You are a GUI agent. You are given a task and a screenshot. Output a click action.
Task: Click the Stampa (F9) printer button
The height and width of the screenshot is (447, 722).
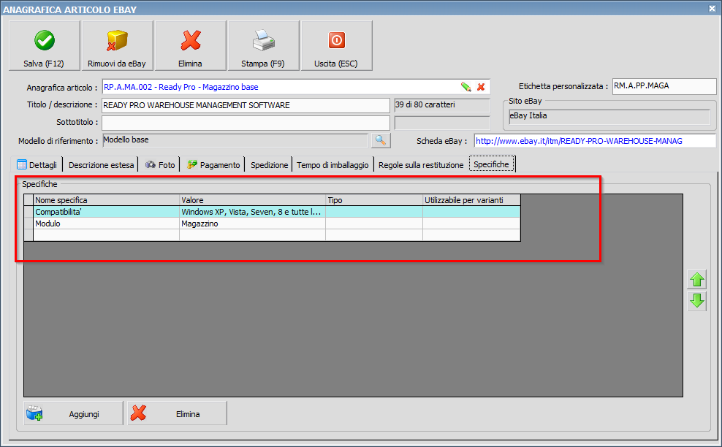pos(263,45)
